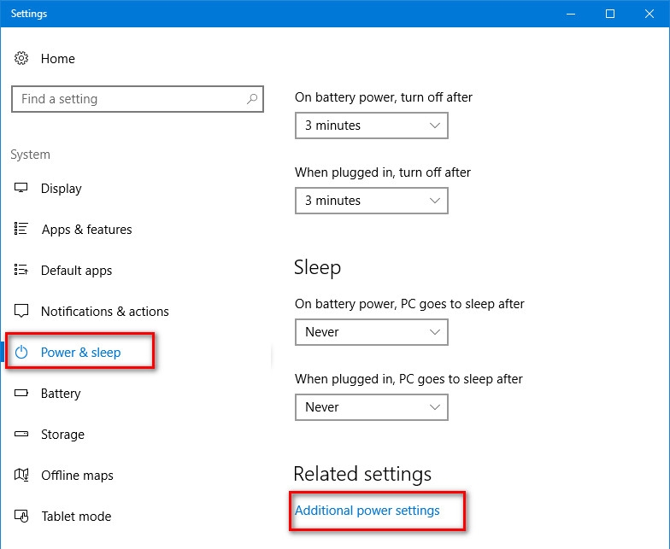Screen dimensions: 670x549
Task: Click the Apps & features list icon
Action: [21, 229]
